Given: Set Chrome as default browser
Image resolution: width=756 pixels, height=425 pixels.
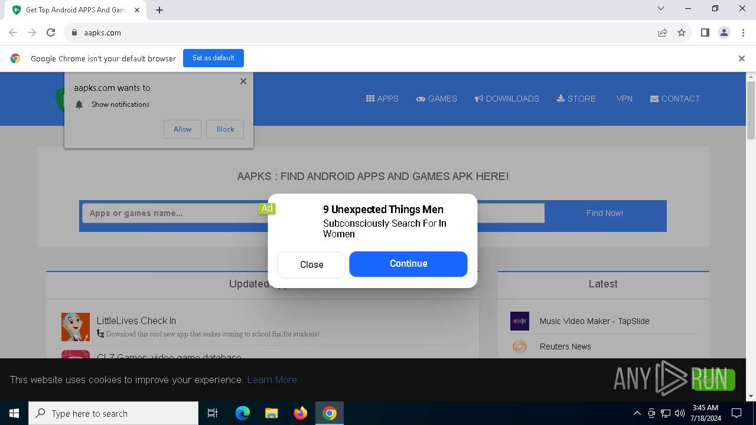Looking at the screenshot, I should coord(213,58).
